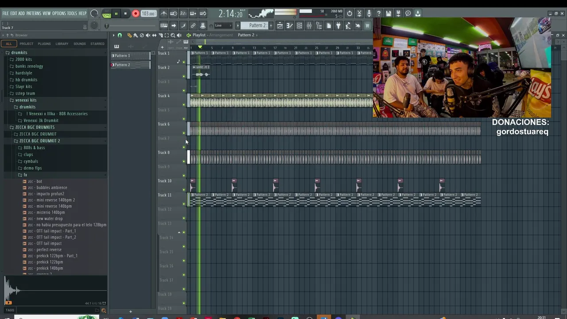Open the Piano roll view icon

click(290, 26)
